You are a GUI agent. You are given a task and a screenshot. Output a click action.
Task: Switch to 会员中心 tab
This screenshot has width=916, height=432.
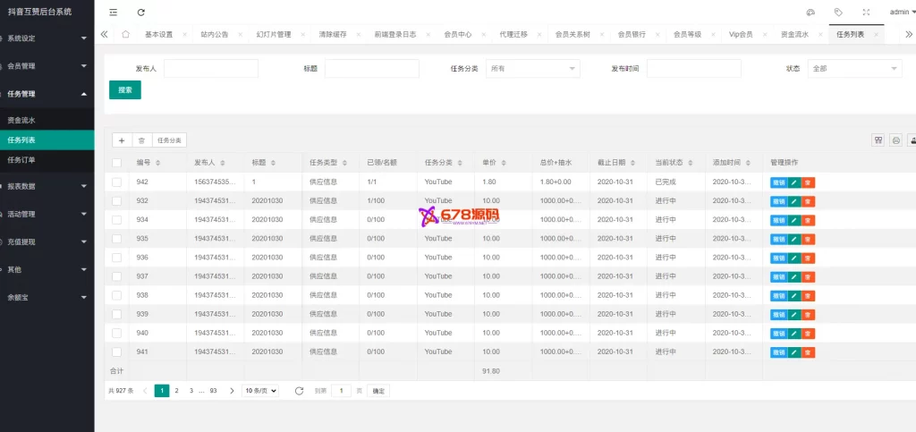[x=457, y=35]
